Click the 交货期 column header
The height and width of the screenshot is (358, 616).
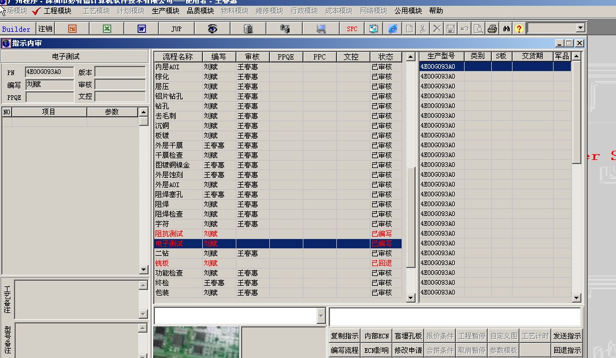point(533,56)
